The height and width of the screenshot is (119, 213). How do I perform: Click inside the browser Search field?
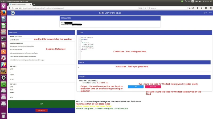click(x=168, y=8)
